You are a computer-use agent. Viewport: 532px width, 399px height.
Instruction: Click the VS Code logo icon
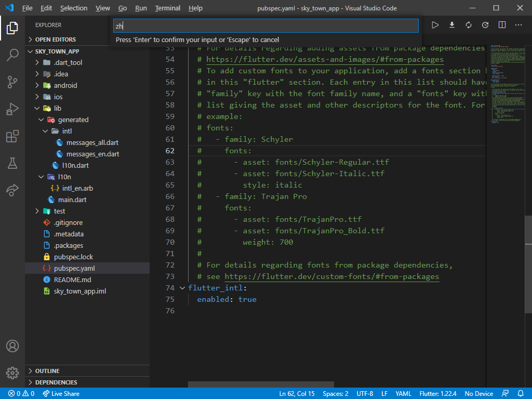click(x=9, y=8)
